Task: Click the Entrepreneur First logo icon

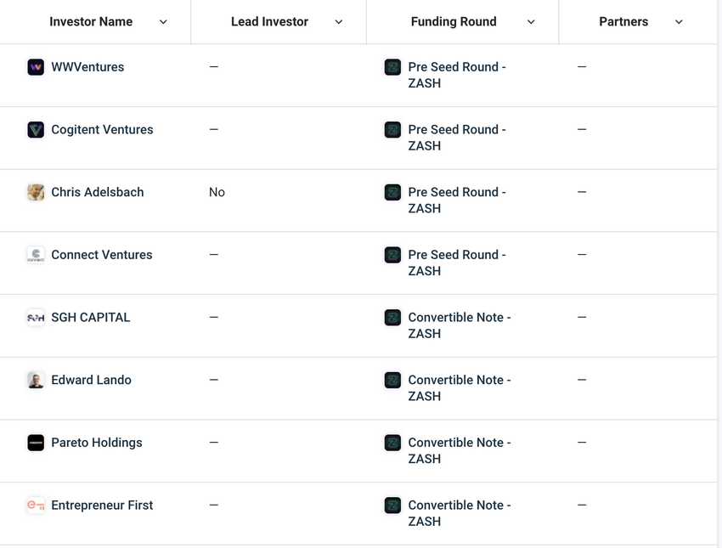Action: click(36, 506)
